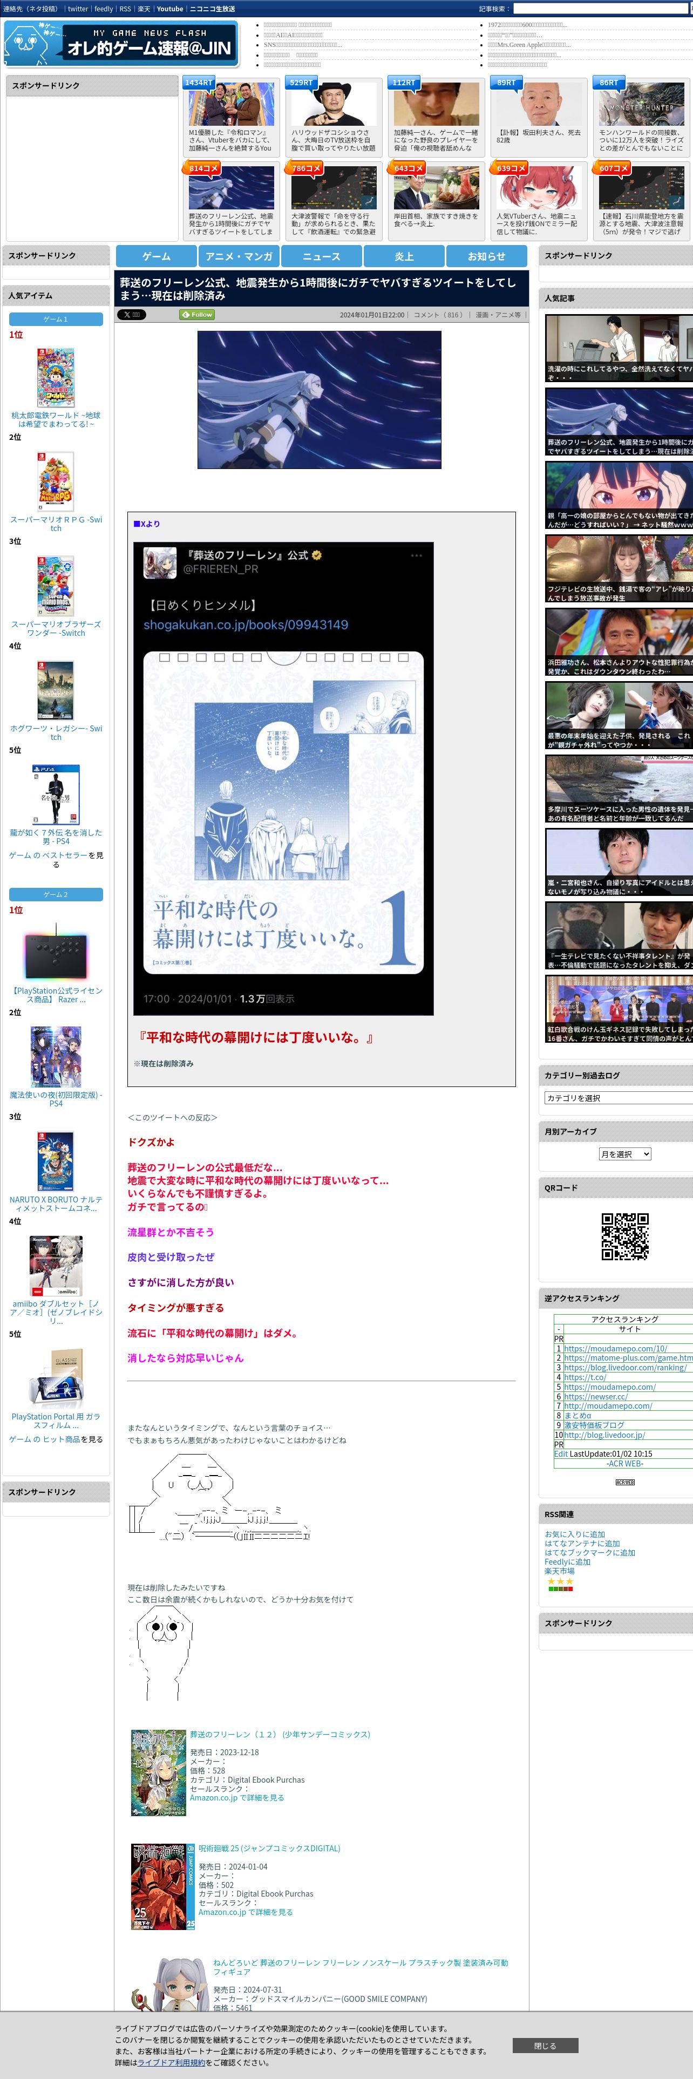Open the 楽天市場 link under RSS関連
This screenshot has width=693, height=2079.
point(560,1571)
